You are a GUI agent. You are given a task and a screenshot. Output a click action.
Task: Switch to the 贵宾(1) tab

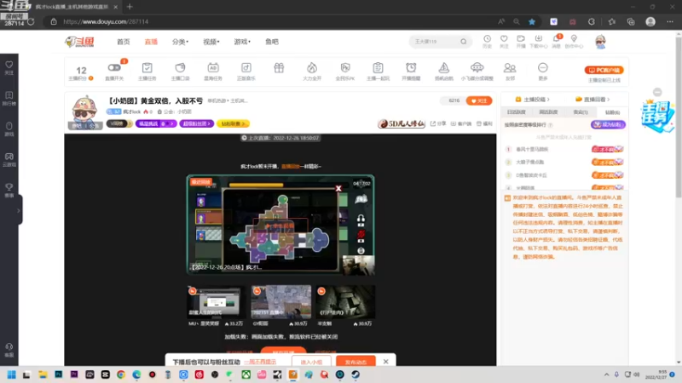(581, 112)
